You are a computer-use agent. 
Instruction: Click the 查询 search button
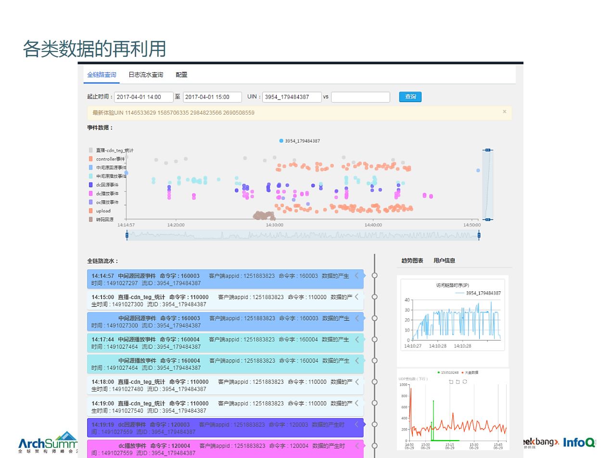point(410,97)
